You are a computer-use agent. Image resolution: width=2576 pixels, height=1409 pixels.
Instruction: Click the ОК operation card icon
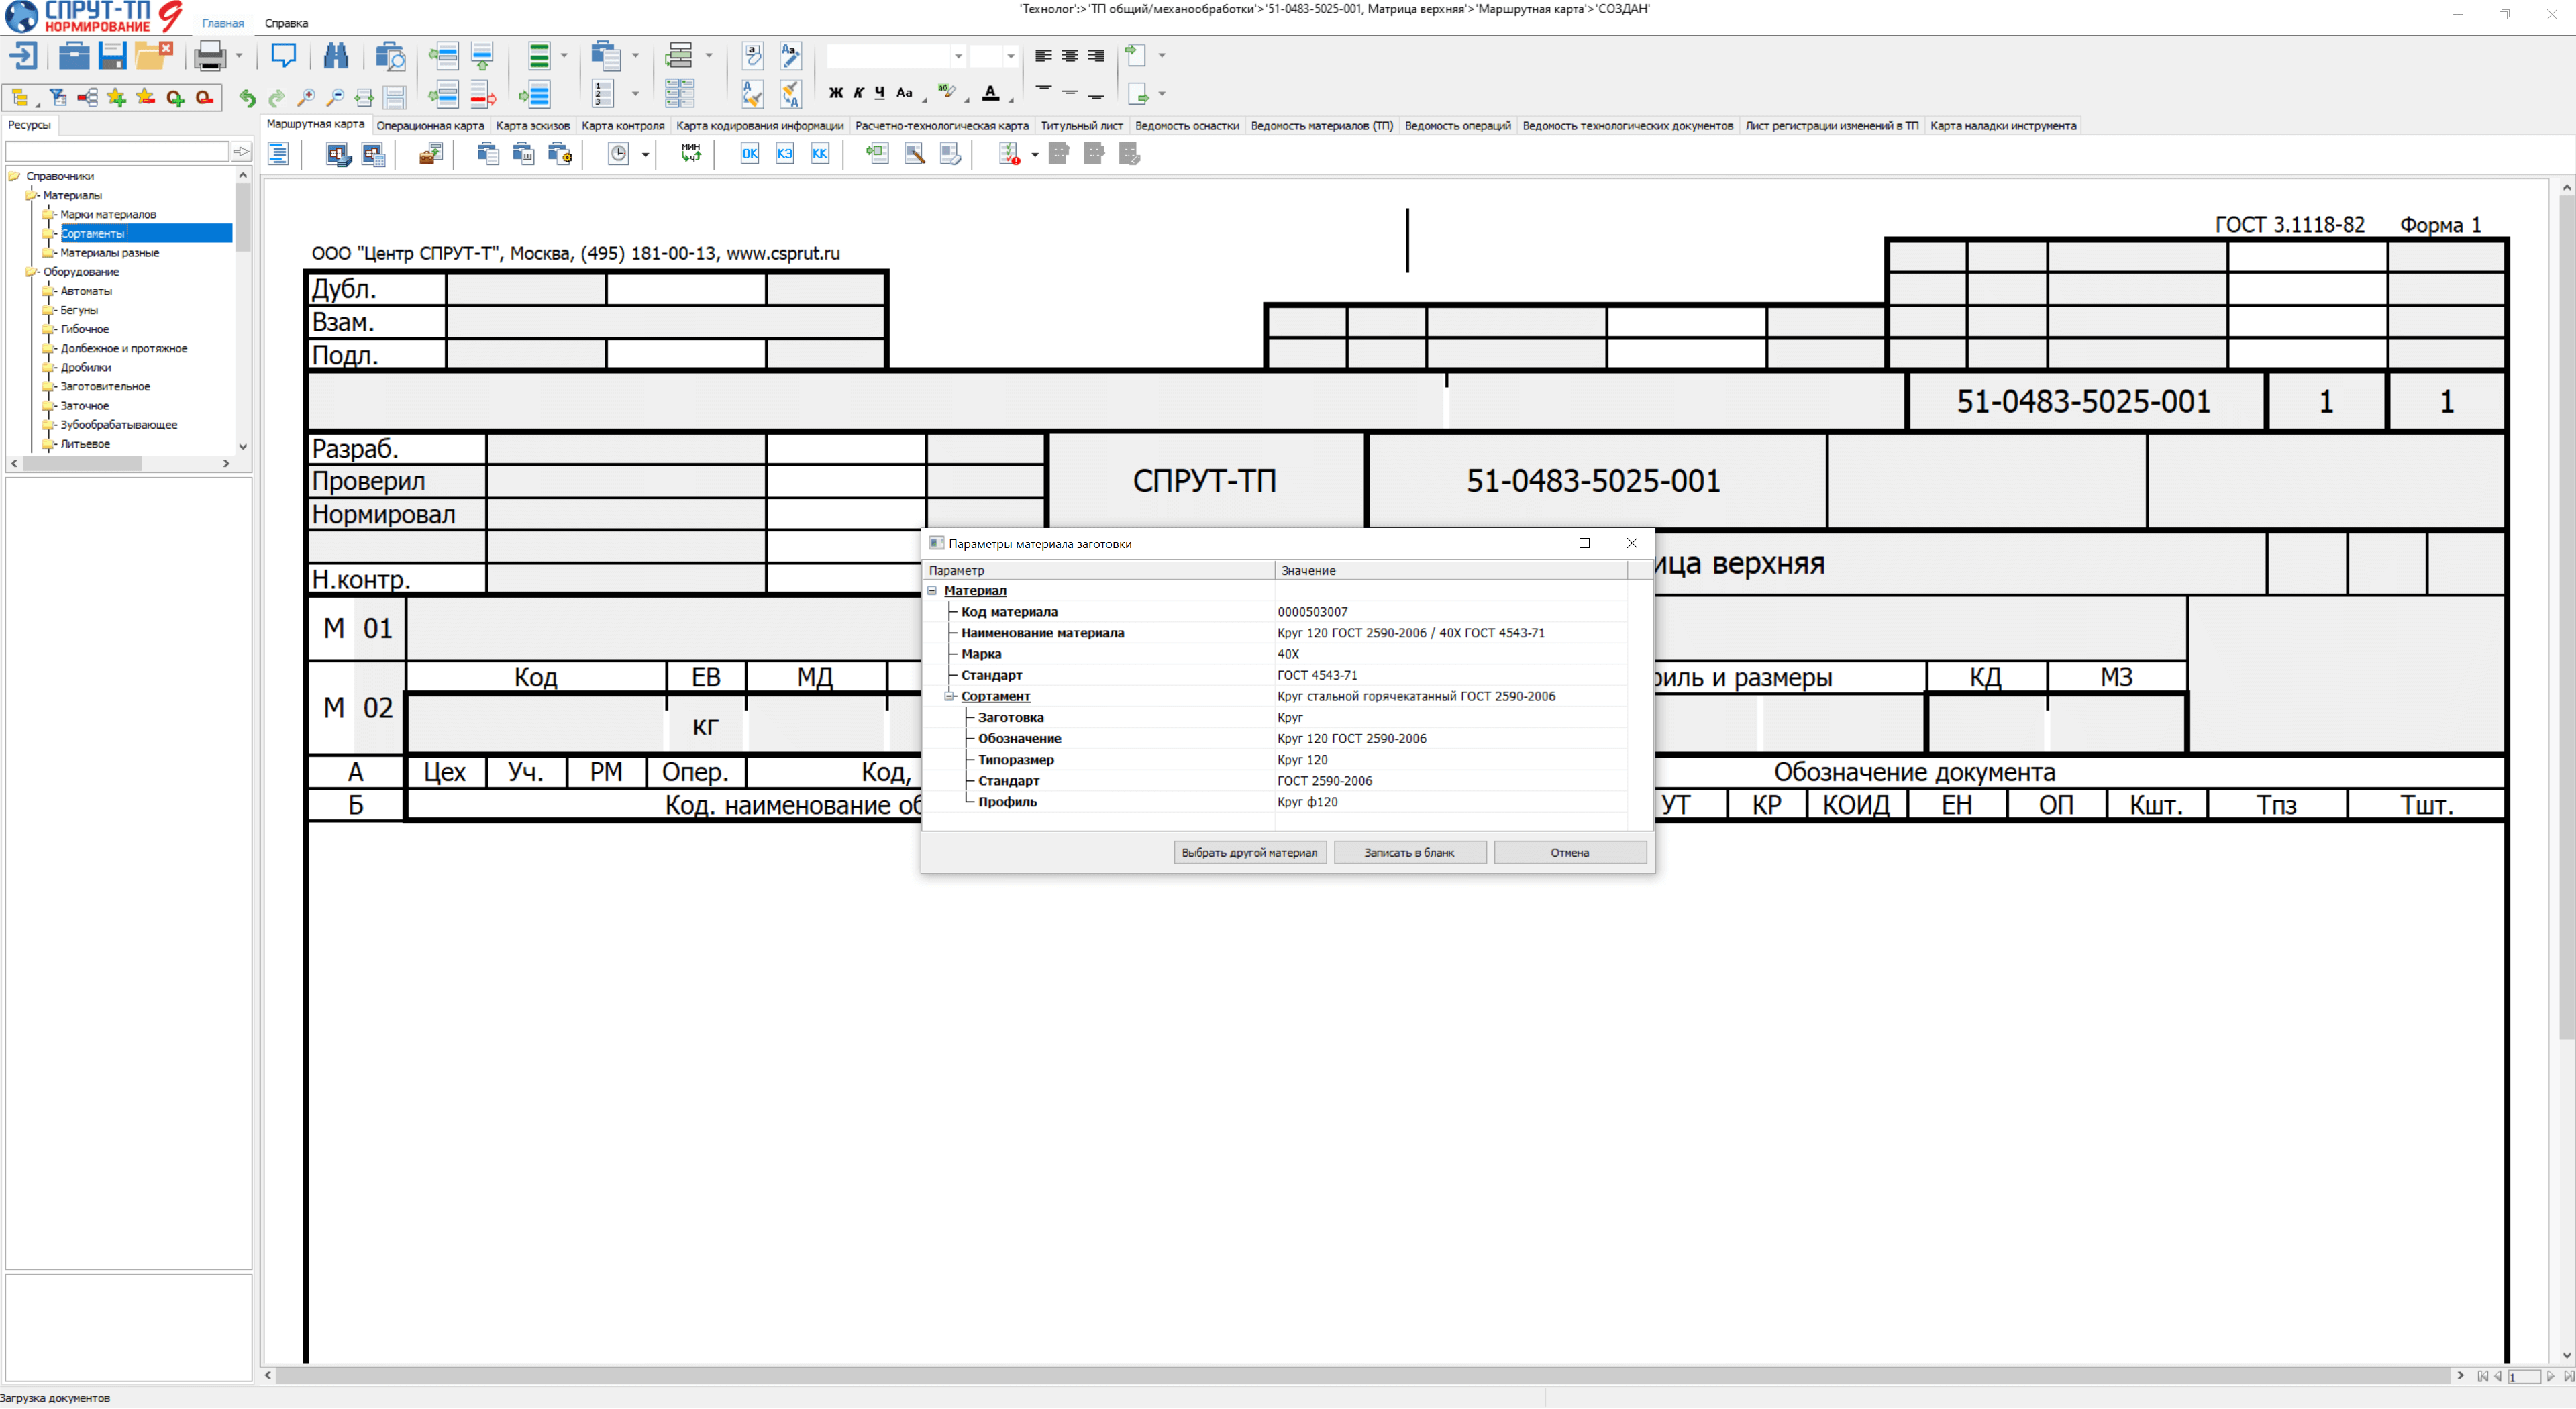click(750, 153)
